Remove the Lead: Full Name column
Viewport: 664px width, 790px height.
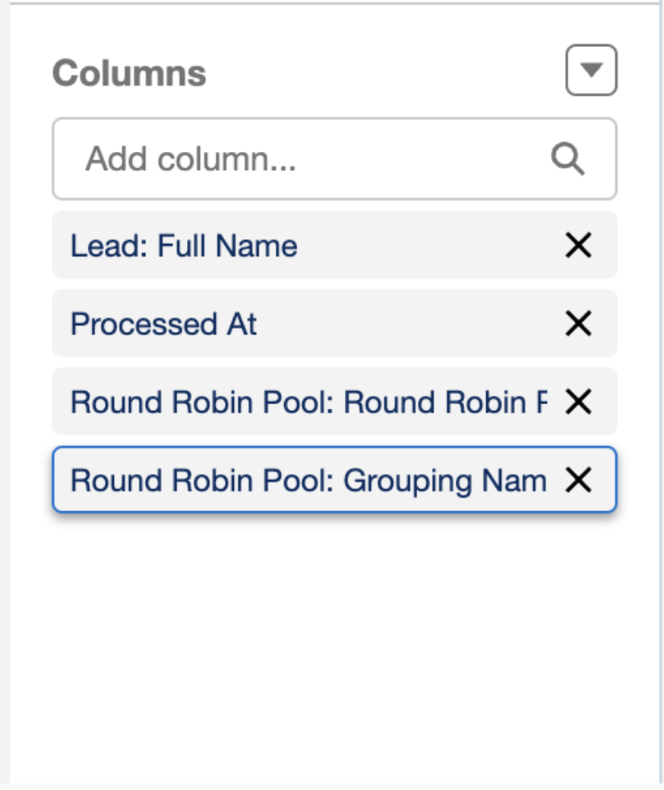pyautogui.click(x=578, y=245)
